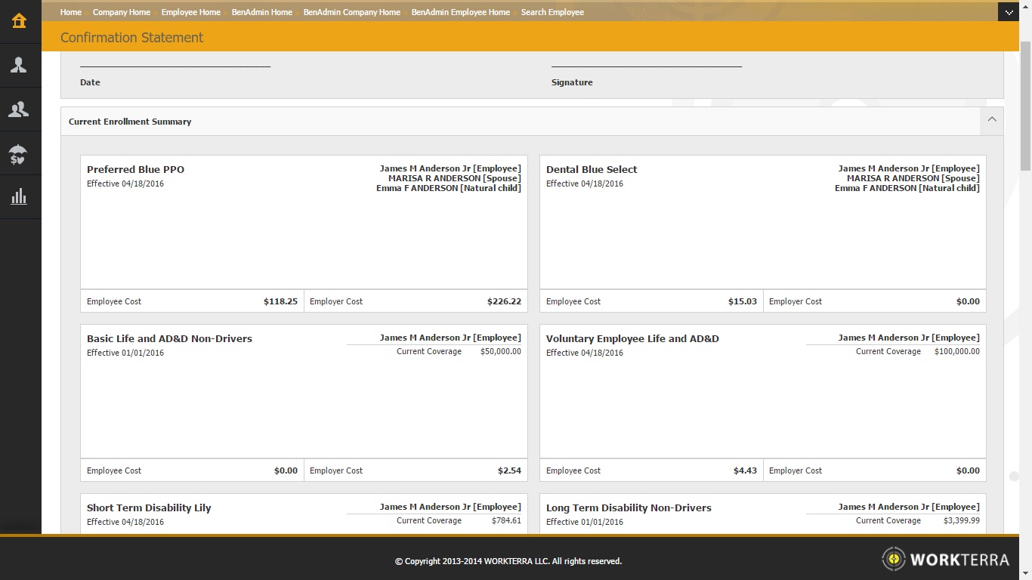
Task: Click the $100,000.00 current coverage value
Action: (957, 352)
